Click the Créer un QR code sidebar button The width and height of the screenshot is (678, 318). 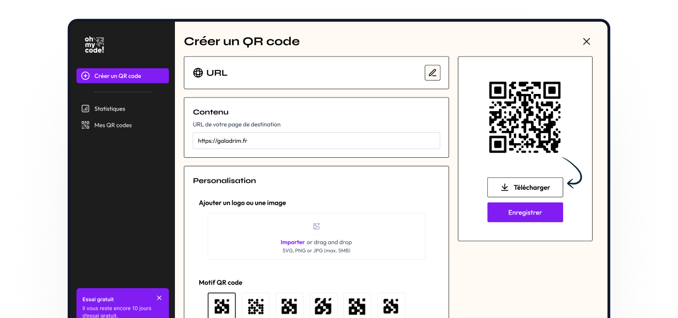pos(122,76)
